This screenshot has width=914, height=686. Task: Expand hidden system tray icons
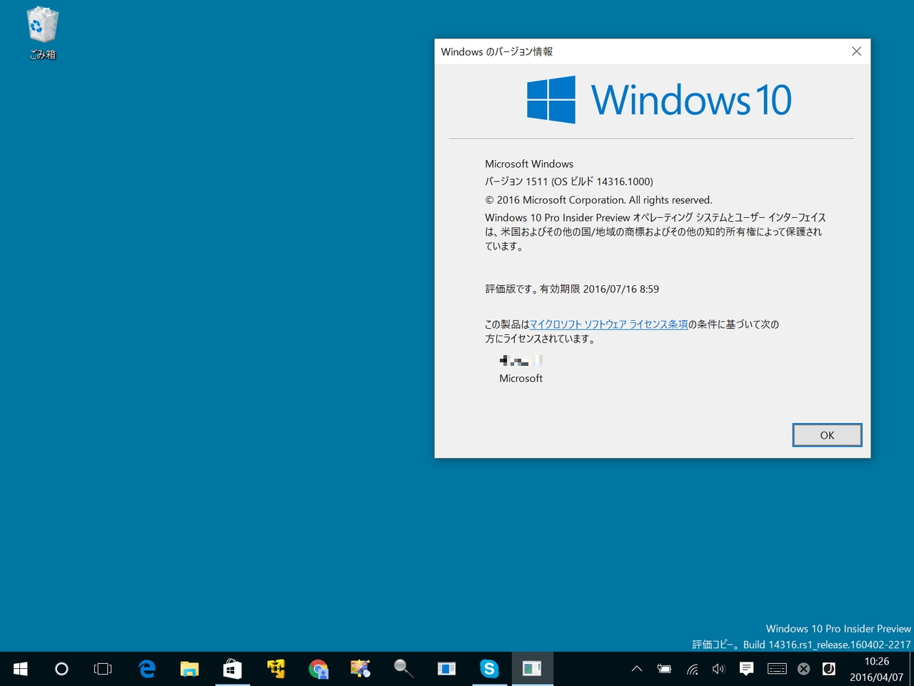pos(636,668)
